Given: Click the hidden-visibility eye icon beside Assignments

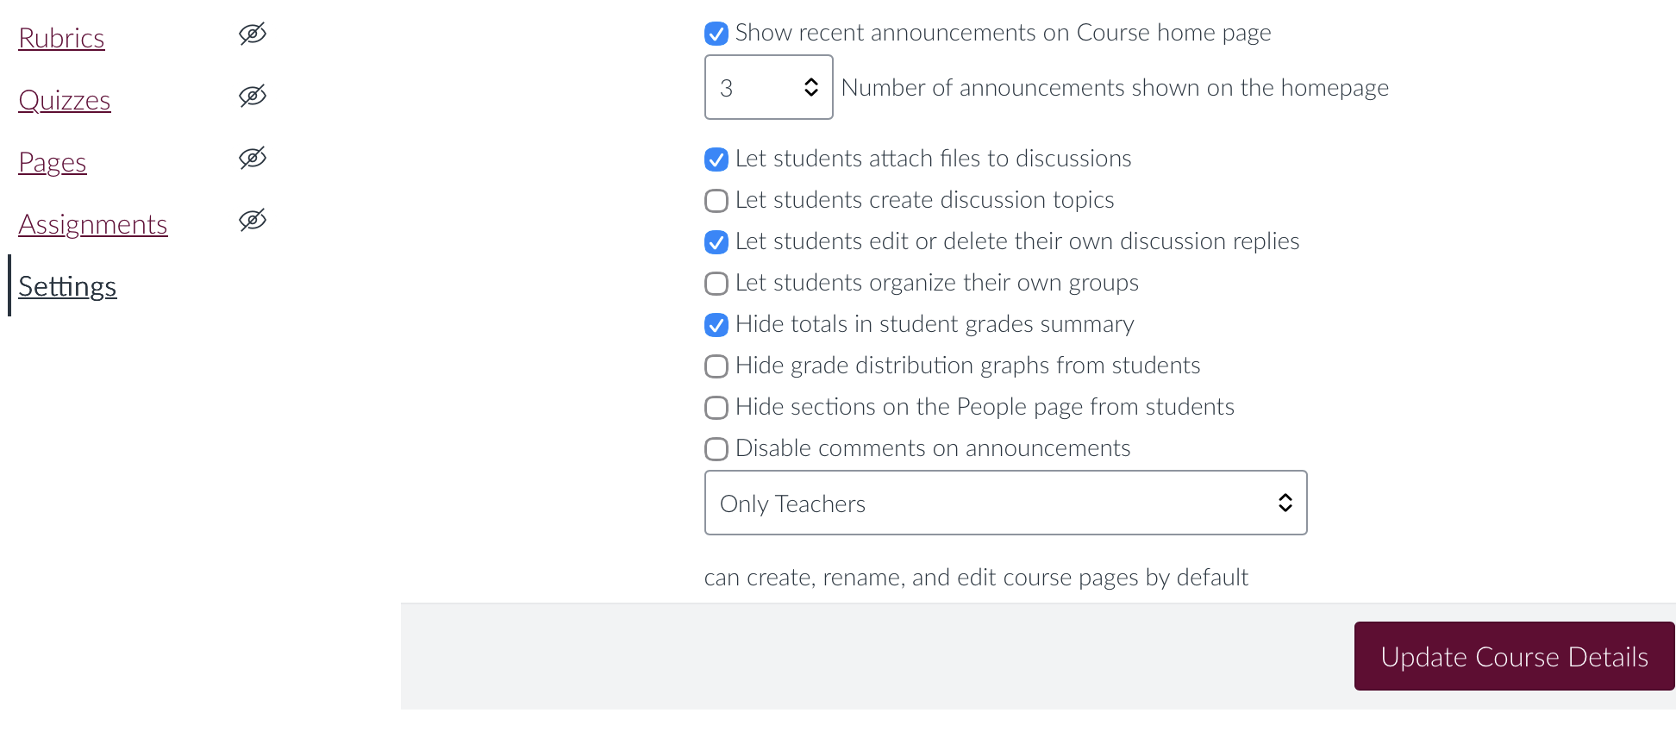Looking at the screenshot, I should coord(251,220).
